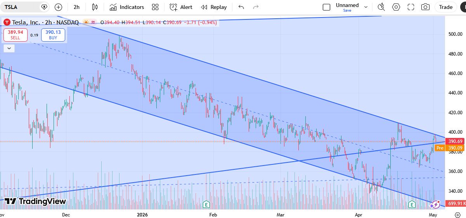Click the pink wavy data status icon

(93, 23)
